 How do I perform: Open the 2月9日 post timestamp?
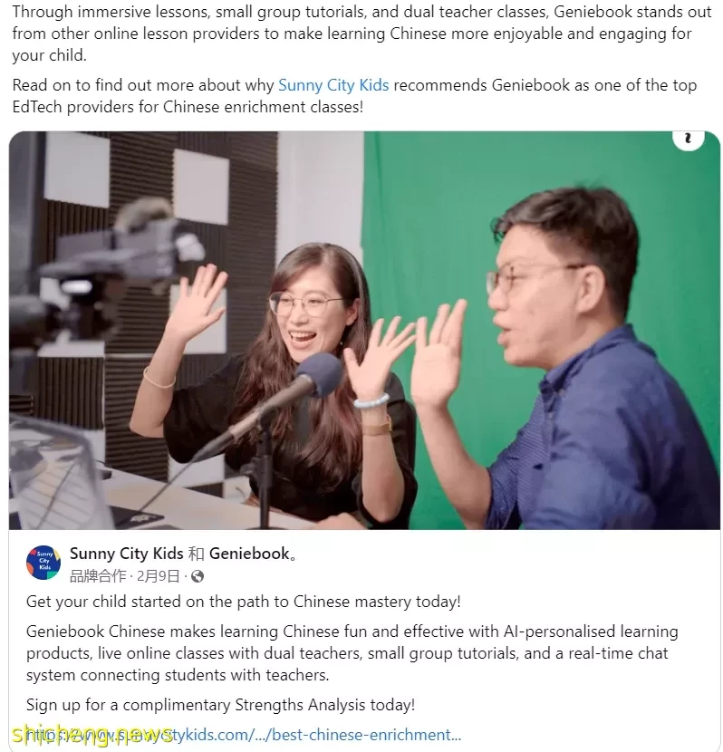(158, 575)
